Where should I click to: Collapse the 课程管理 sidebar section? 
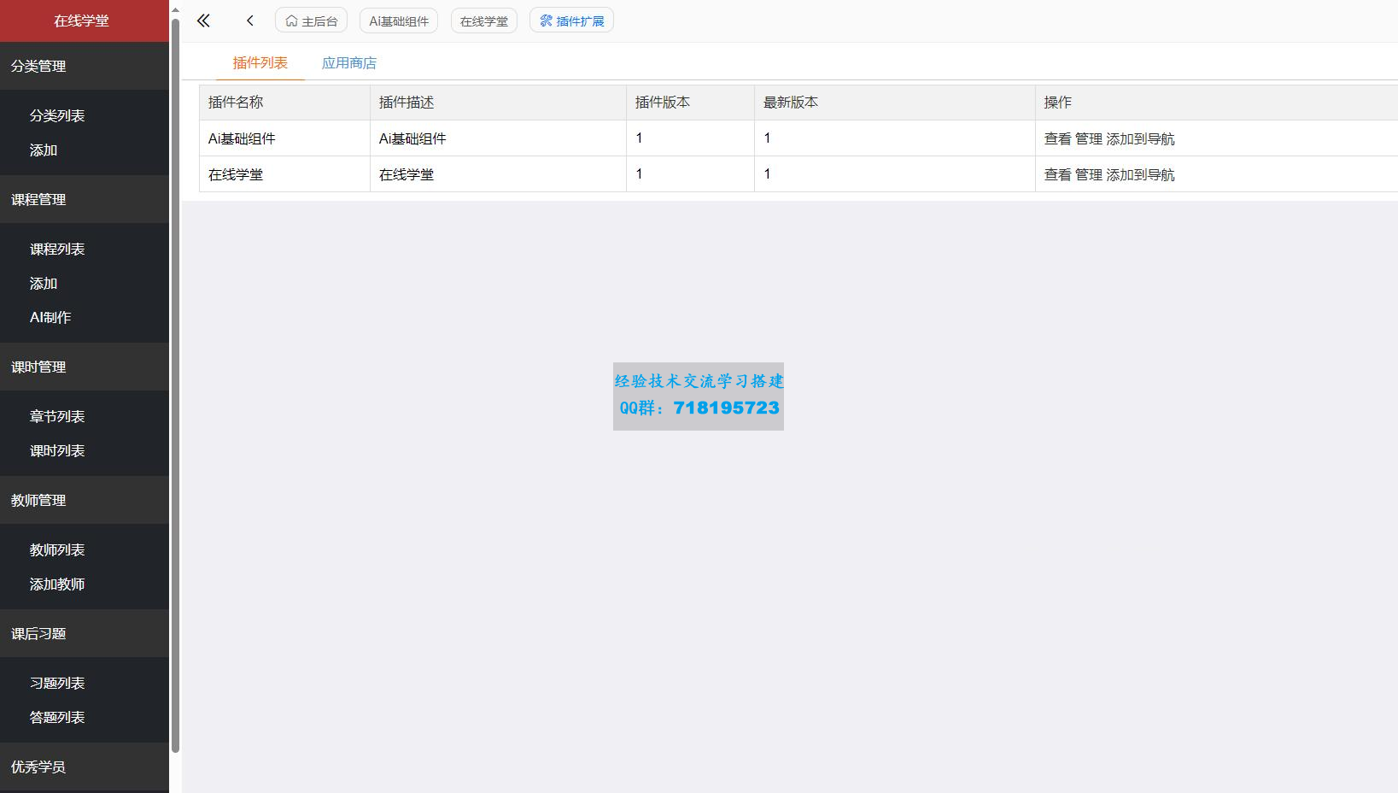pyautogui.click(x=85, y=199)
